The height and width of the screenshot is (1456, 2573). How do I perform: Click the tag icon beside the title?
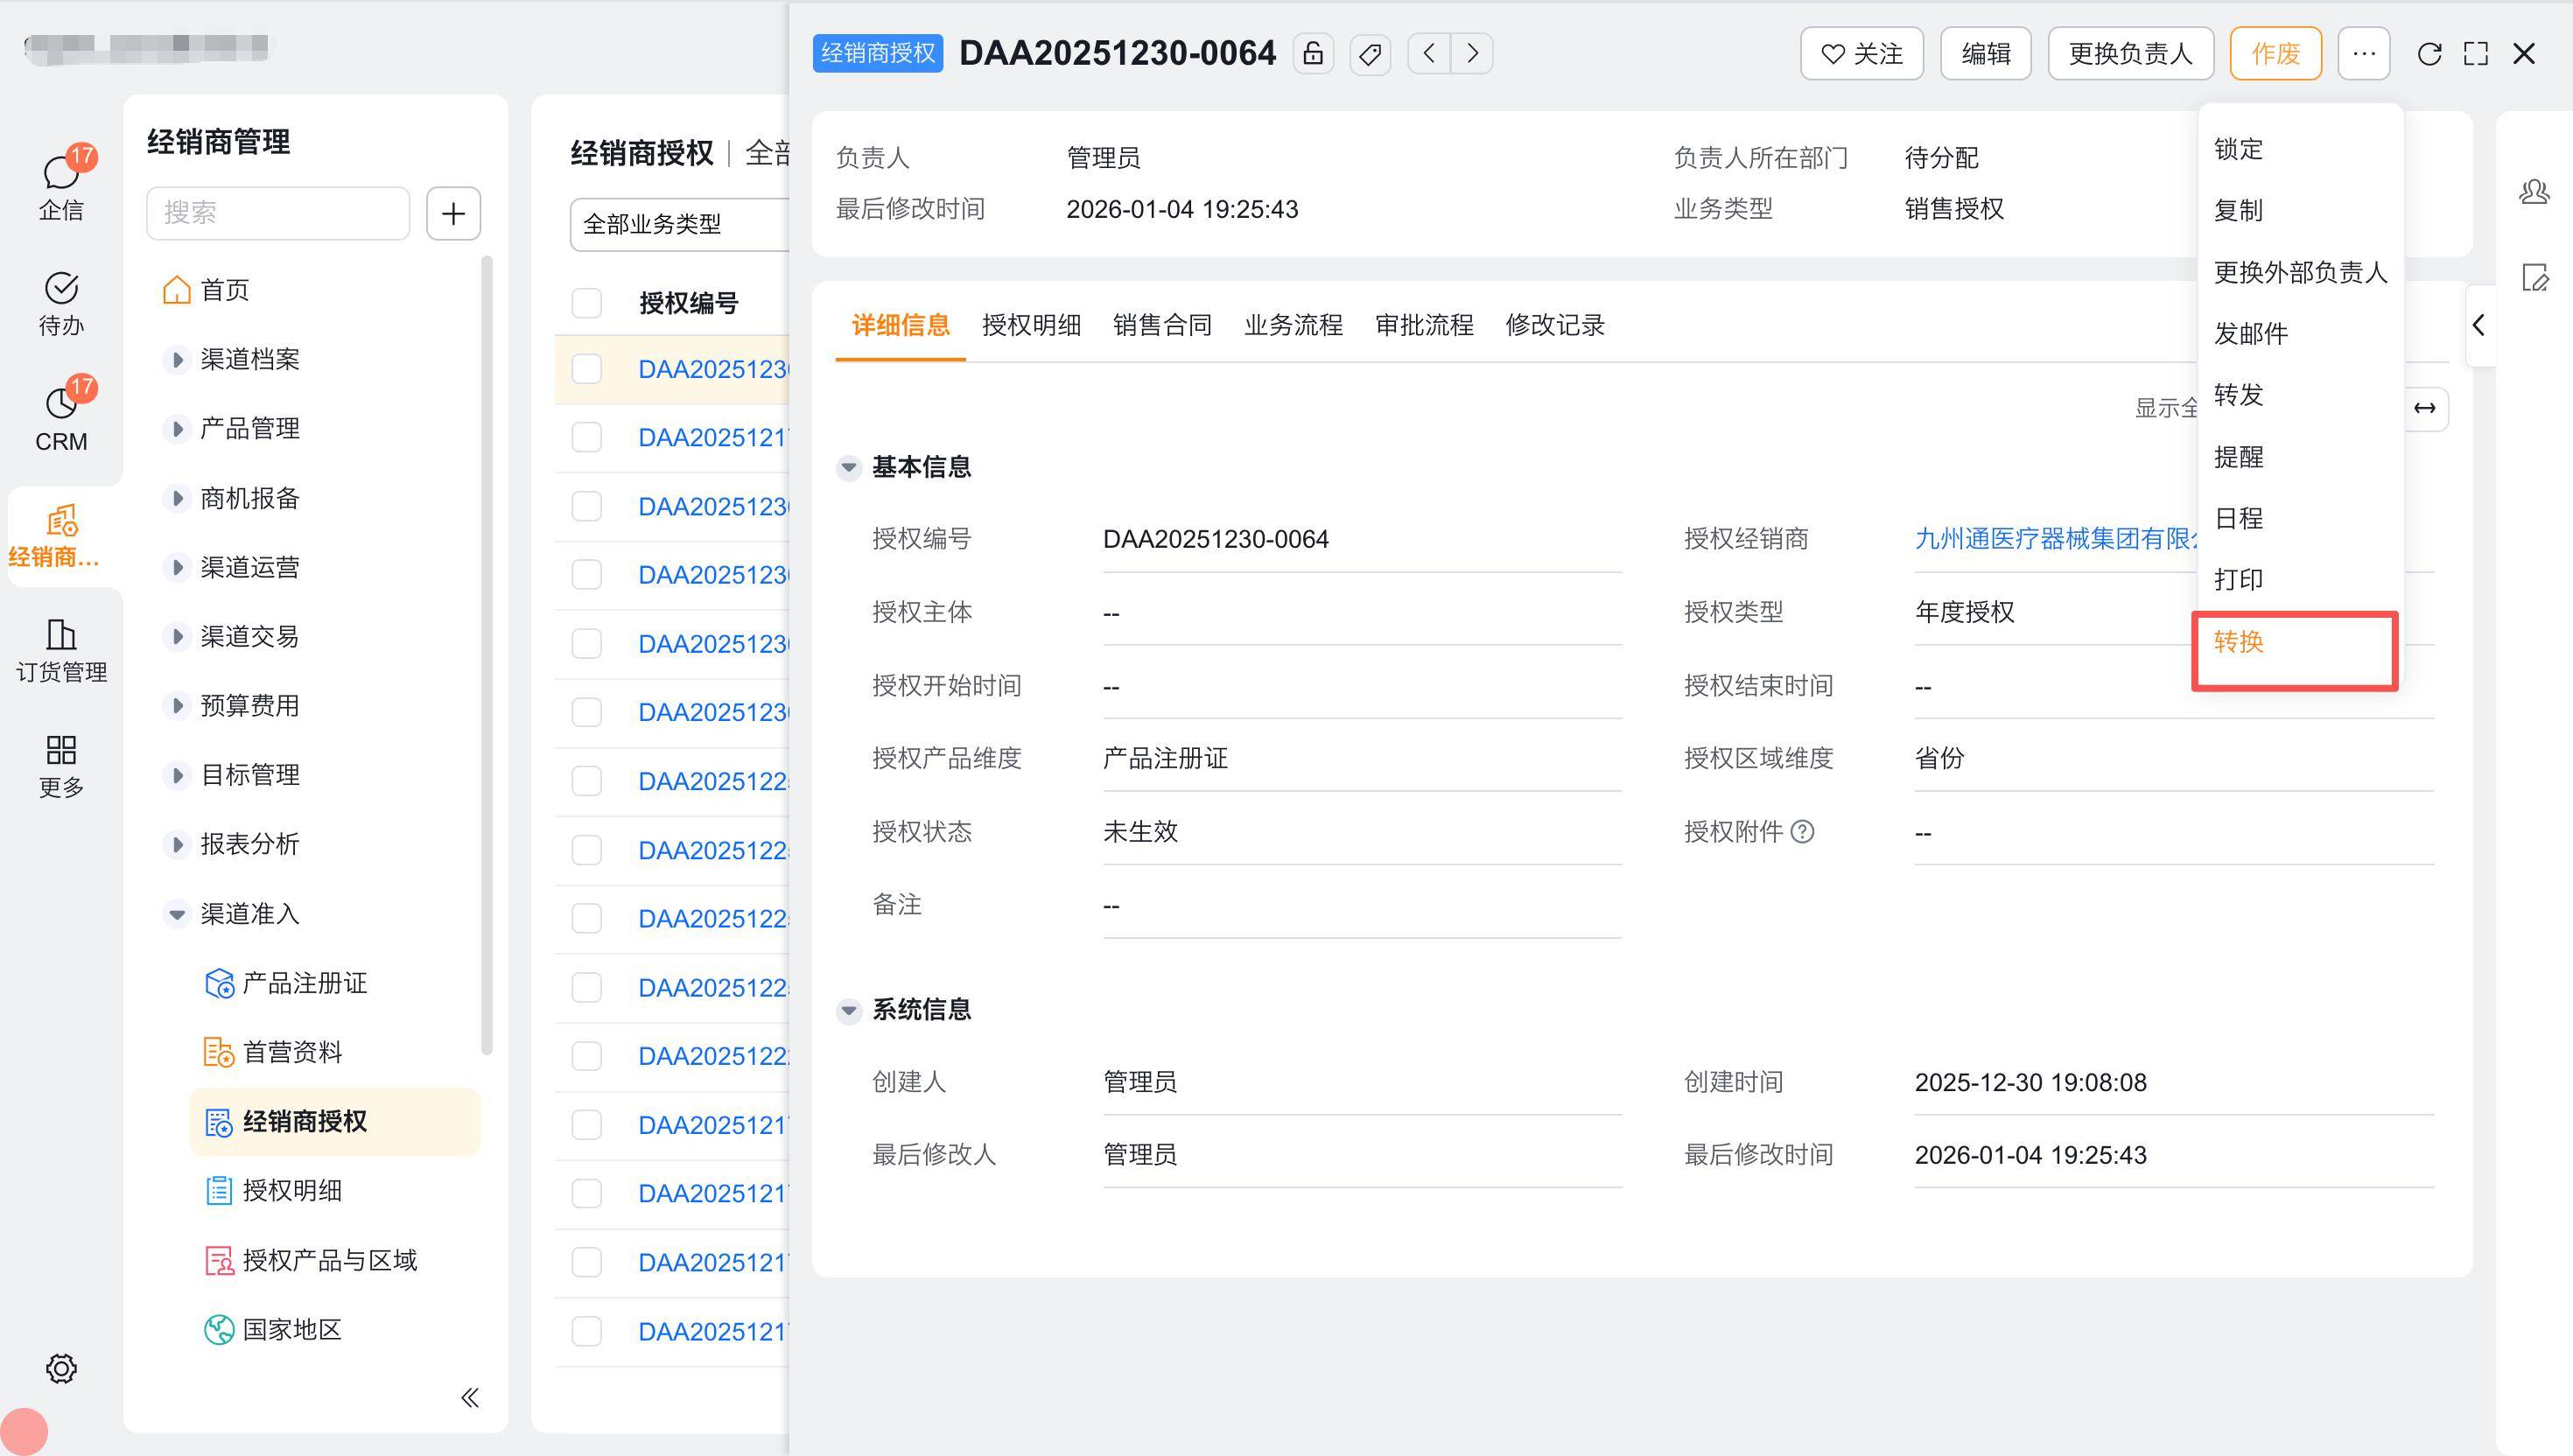pyautogui.click(x=1370, y=53)
